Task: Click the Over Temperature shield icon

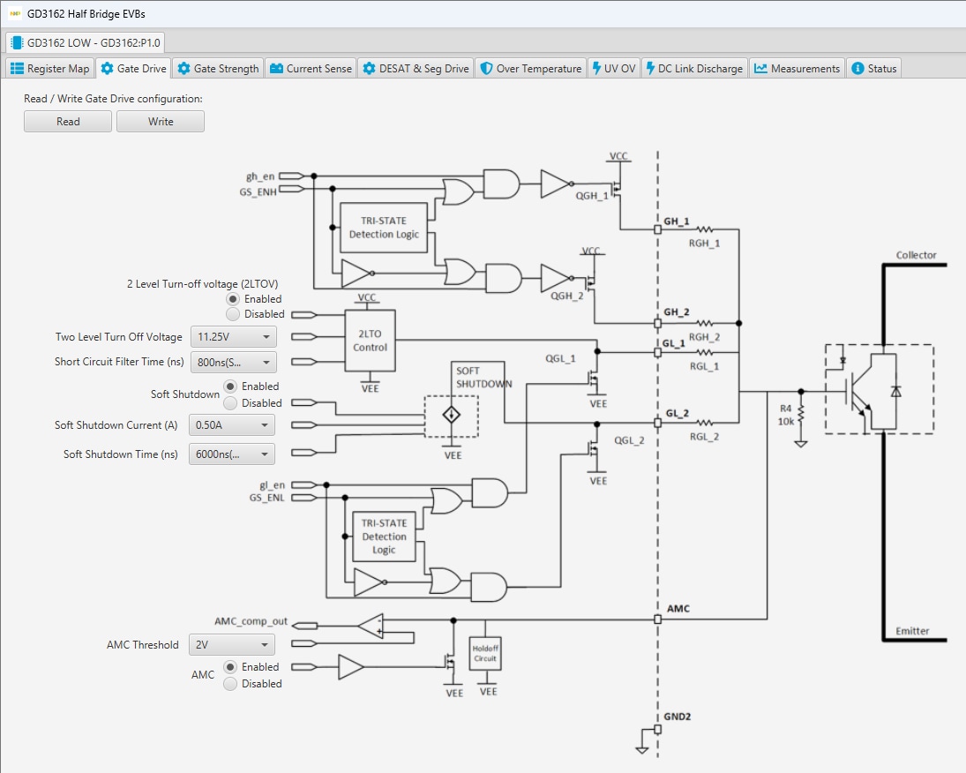Action: point(486,69)
